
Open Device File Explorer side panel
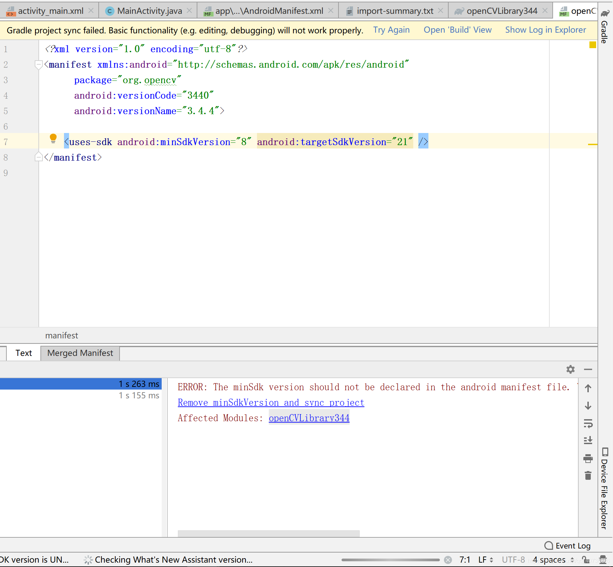coord(605,488)
